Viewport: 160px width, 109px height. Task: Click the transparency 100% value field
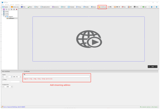tap(8, 87)
